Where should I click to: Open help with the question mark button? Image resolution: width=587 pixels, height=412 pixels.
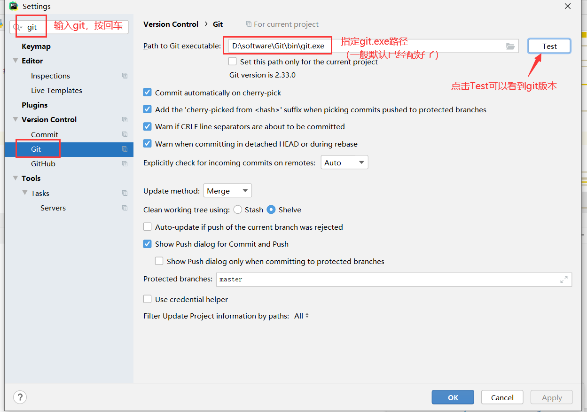(20, 397)
